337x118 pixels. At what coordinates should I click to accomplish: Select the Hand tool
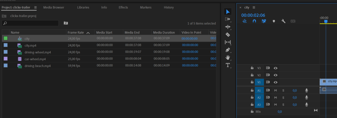(228, 57)
